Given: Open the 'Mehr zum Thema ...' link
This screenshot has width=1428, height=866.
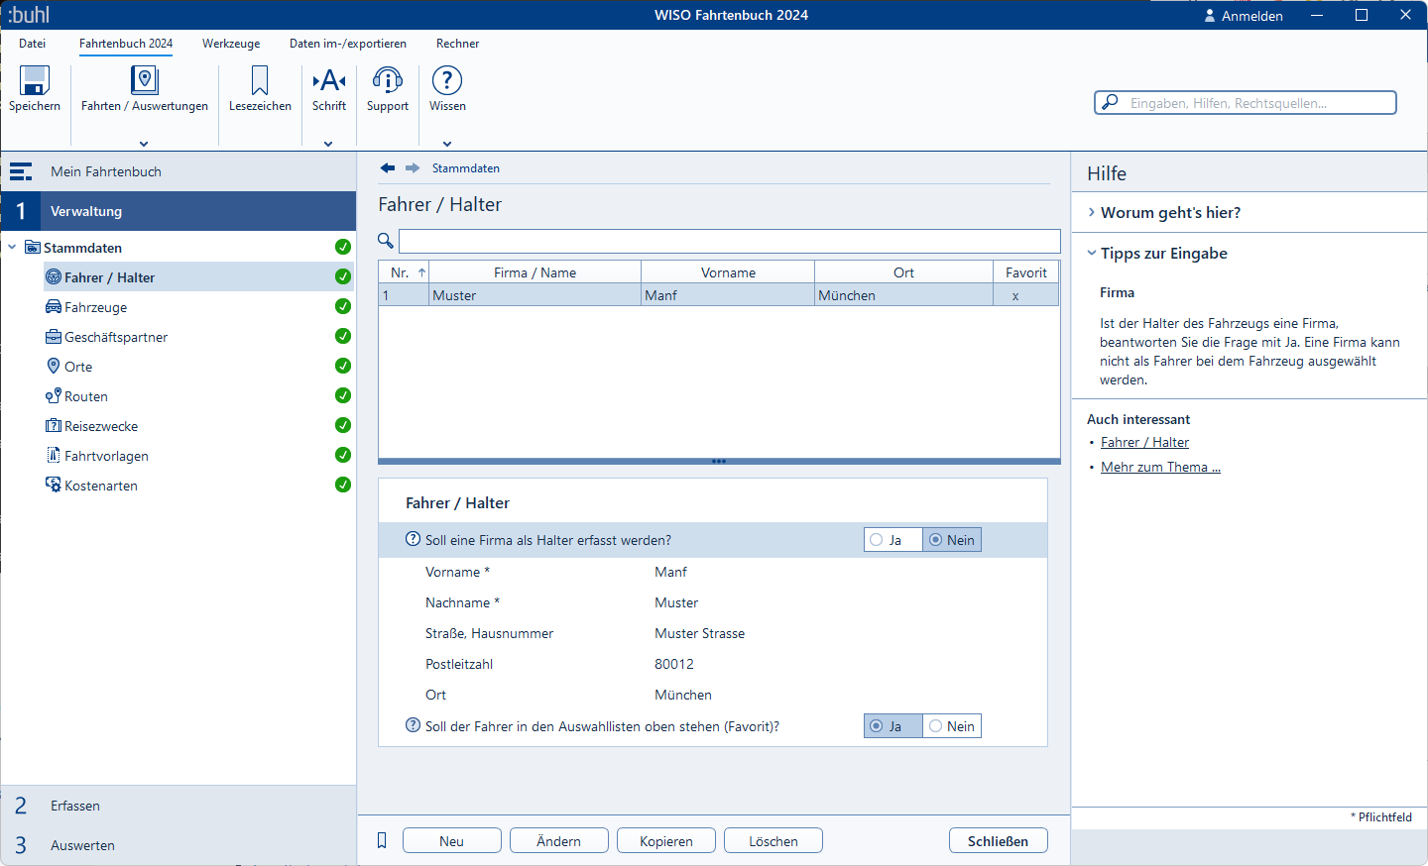Looking at the screenshot, I should point(1160,467).
